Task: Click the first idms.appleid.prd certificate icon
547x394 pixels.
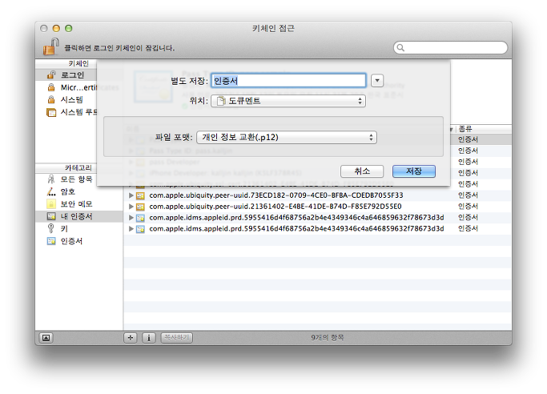Action: pyautogui.click(x=140, y=218)
